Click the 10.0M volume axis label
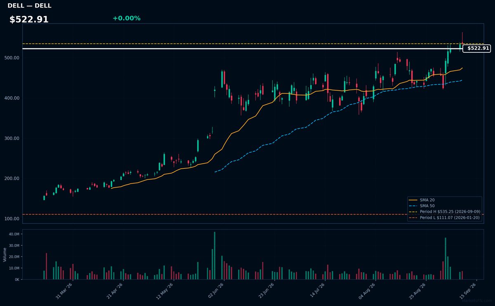 point(14,268)
